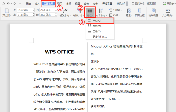Open the 安全 tab
176x112 pixels.
(x=95, y=4)
